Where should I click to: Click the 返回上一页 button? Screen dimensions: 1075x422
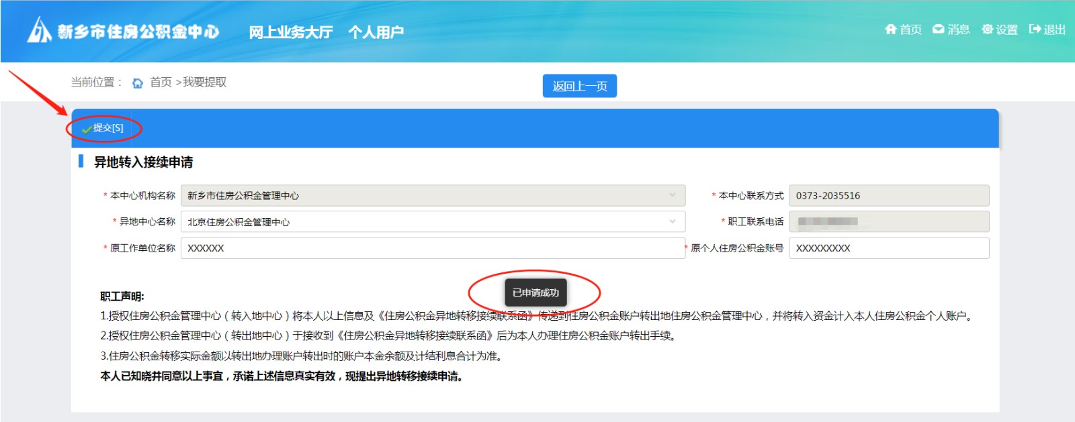coord(579,86)
